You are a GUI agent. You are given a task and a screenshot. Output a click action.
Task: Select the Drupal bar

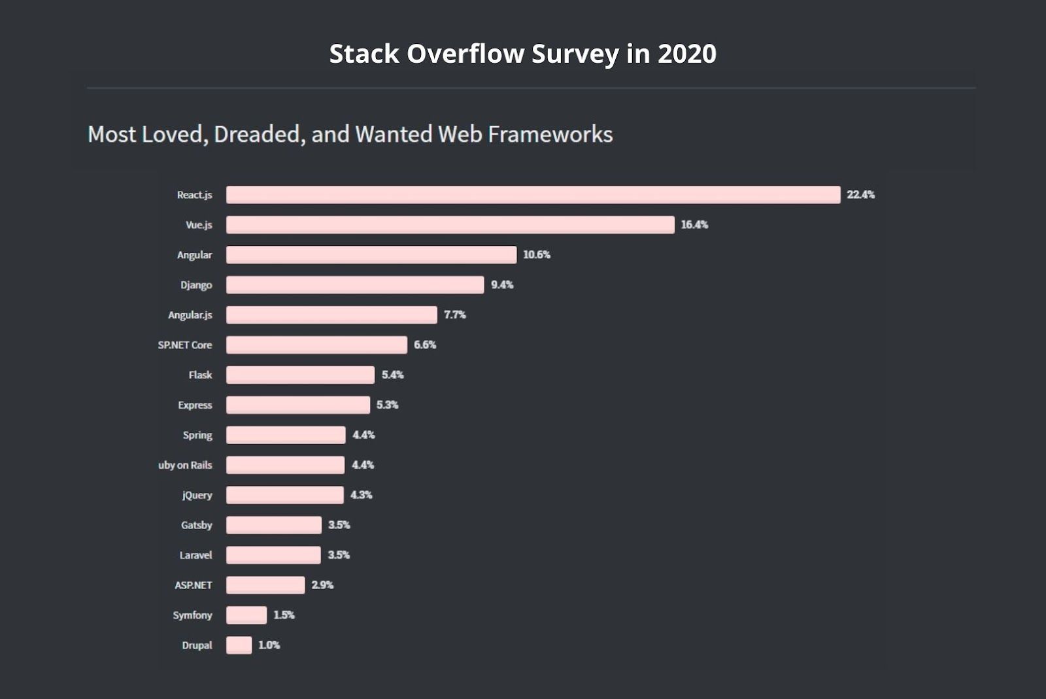pyautogui.click(x=239, y=646)
